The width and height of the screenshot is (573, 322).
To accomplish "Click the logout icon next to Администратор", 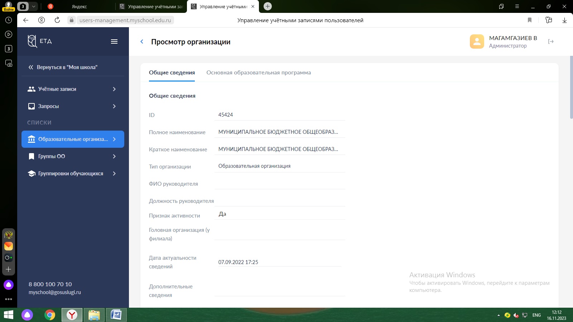I will [551, 42].
